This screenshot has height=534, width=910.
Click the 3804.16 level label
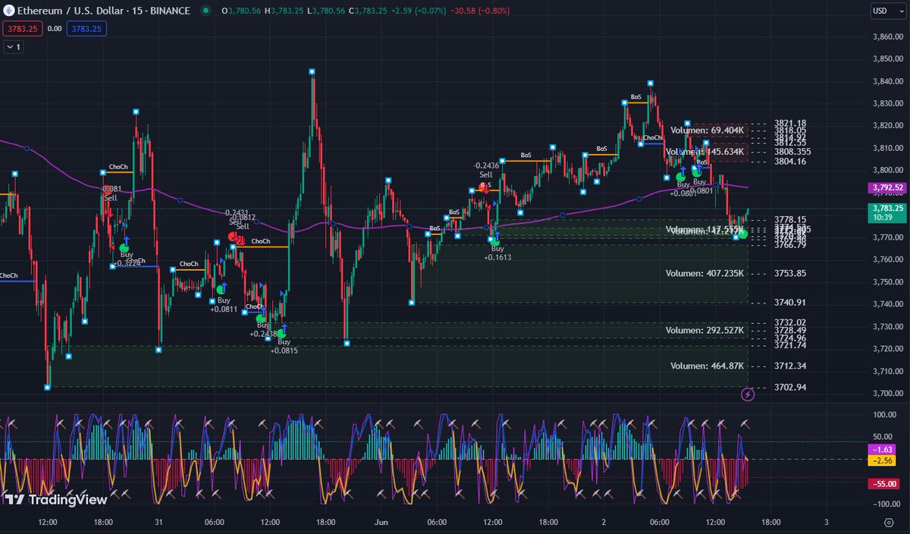click(x=790, y=162)
